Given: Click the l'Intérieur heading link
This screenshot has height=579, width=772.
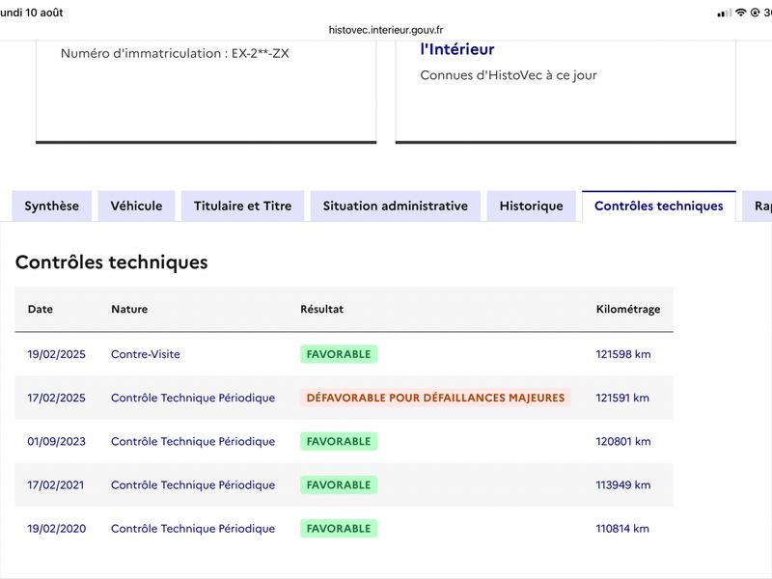Looking at the screenshot, I should tap(457, 49).
